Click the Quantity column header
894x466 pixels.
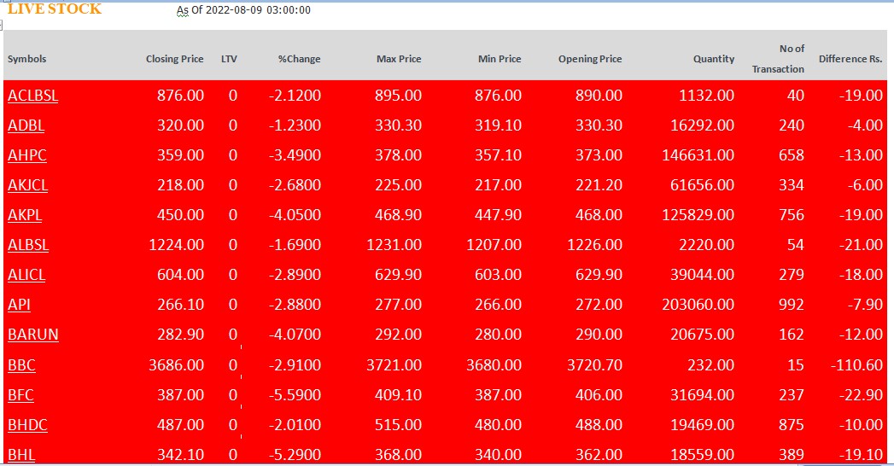click(x=714, y=59)
